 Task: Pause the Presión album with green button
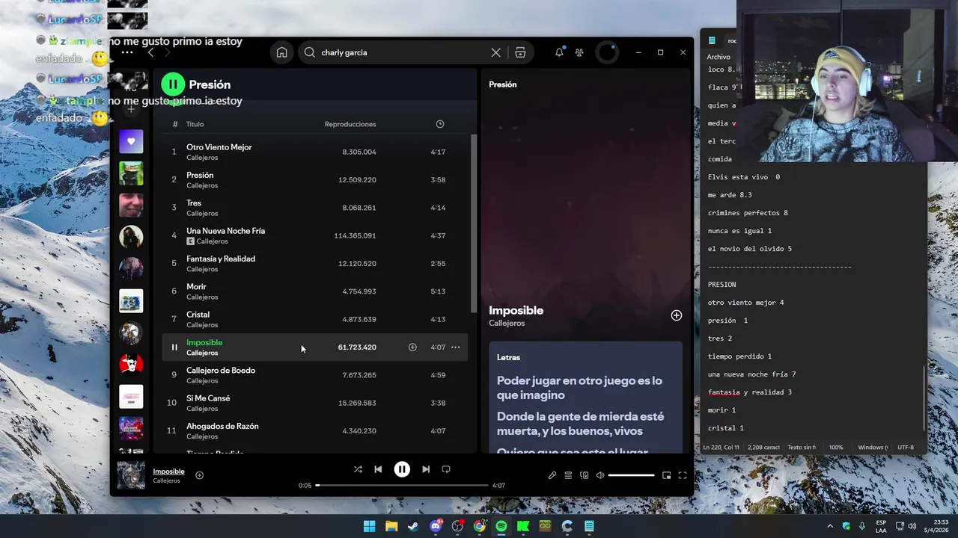click(173, 84)
